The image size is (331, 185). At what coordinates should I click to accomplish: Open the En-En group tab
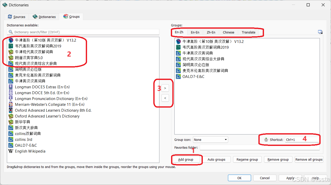[195, 32]
